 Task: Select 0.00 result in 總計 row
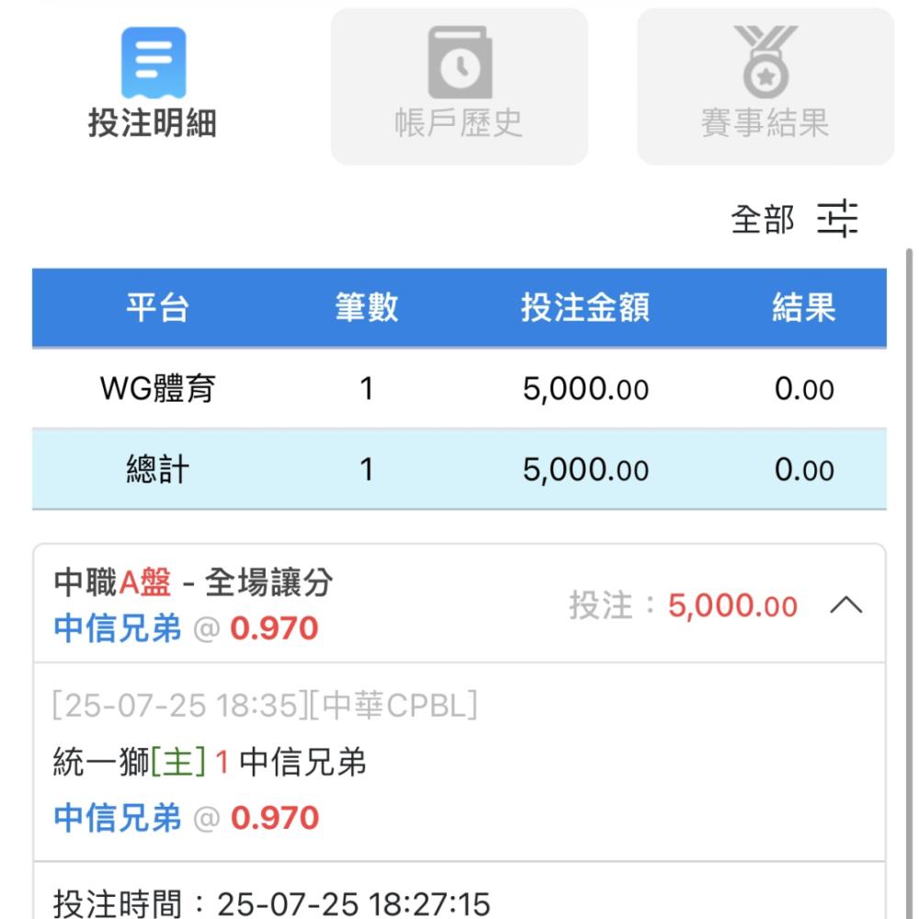tap(804, 470)
